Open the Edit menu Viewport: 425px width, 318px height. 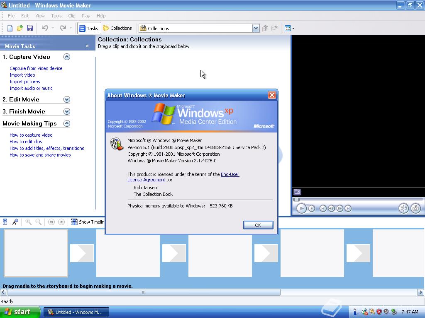25,16
